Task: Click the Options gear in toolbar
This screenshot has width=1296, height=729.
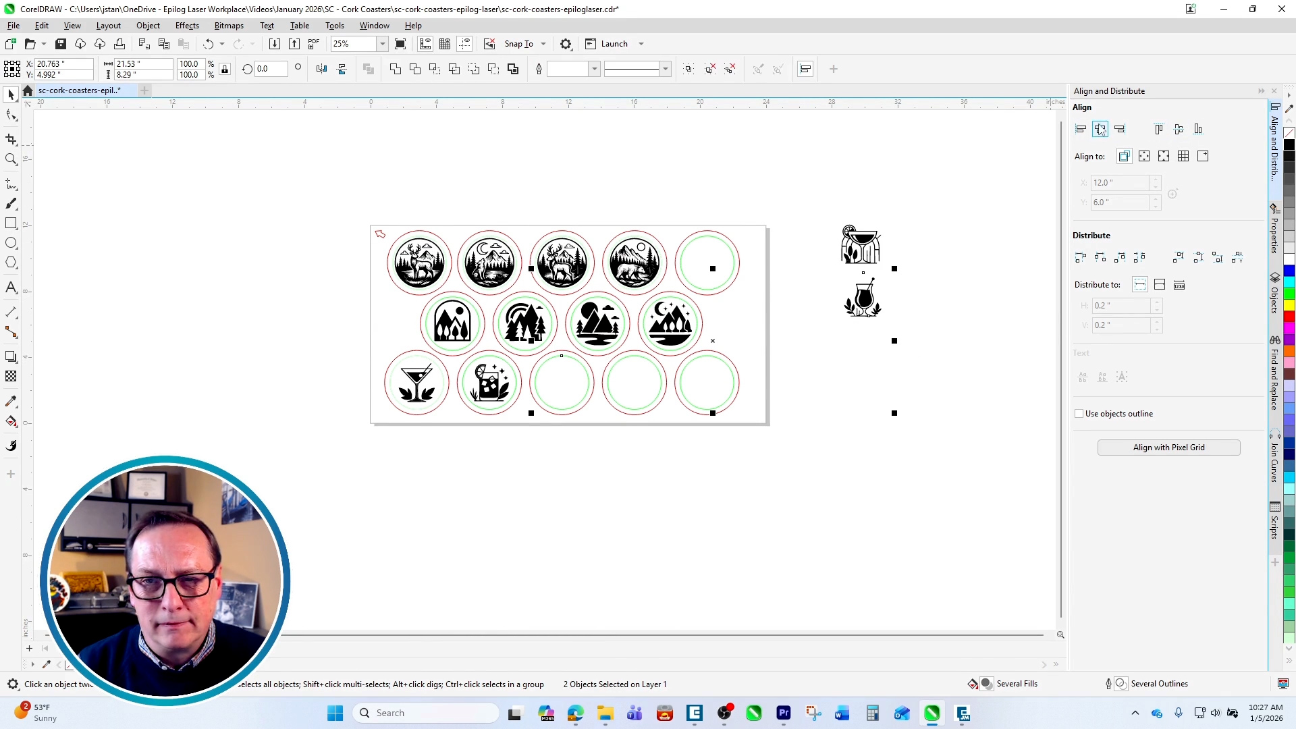Action: point(566,44)
